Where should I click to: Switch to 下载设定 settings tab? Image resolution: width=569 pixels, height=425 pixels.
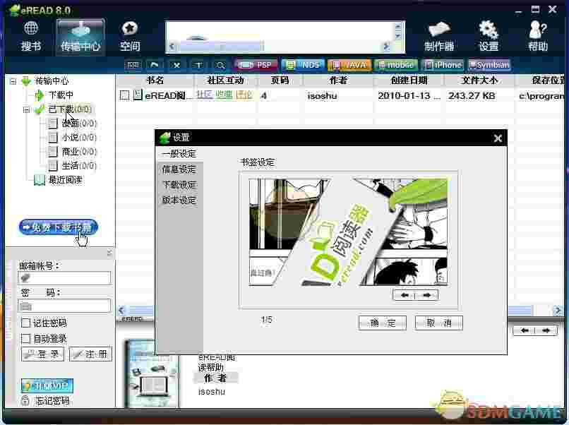pos(179,185)
